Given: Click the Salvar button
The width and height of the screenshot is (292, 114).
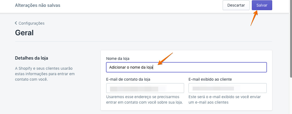Looking at the screenshot, I should (262, 5).
